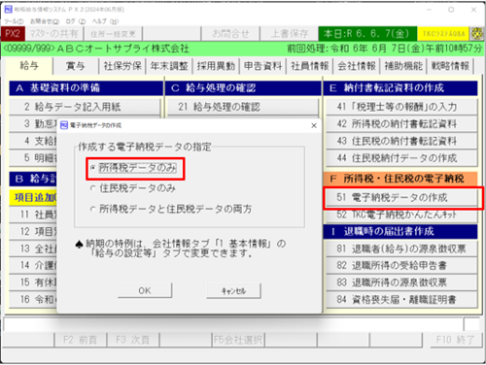Click the キャンセル button in the dialog
This screenshot has height=365, width=486.
click(233, 290)
